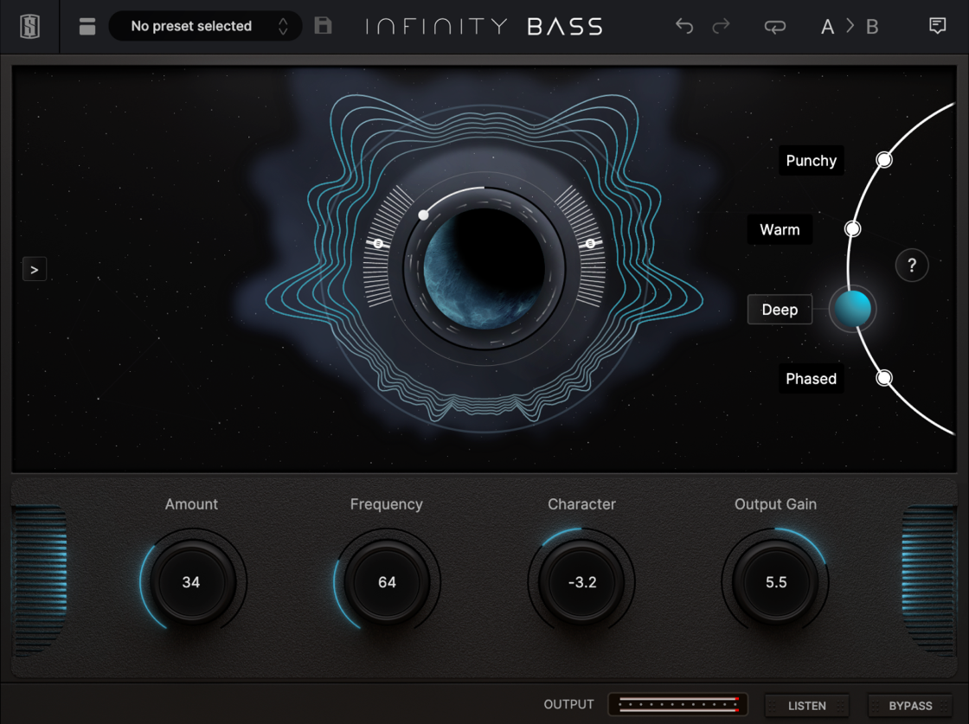Open the preset browser panel icon
969x724 pixels.
(x=87, y=26)
